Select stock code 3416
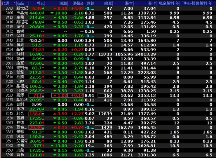This screenshot has width=216, height=158. (9, 22)
